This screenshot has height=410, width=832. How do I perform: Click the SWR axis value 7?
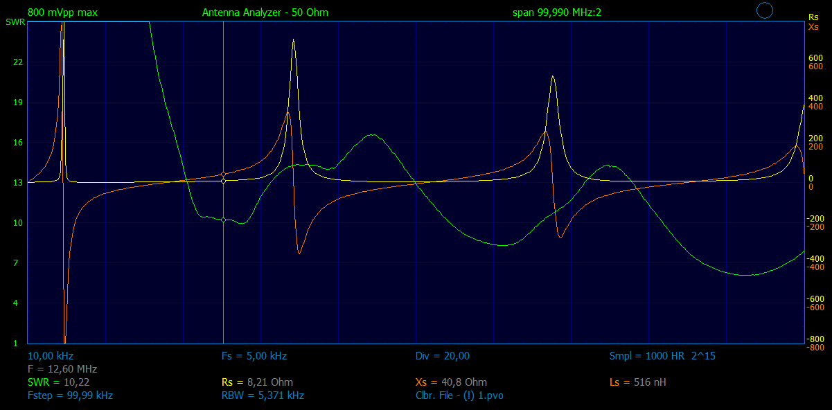tap(16, 263)
